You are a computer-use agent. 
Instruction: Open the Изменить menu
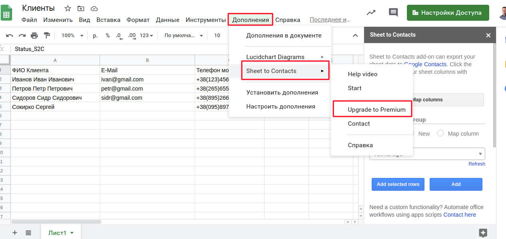[x=58, y=20]
